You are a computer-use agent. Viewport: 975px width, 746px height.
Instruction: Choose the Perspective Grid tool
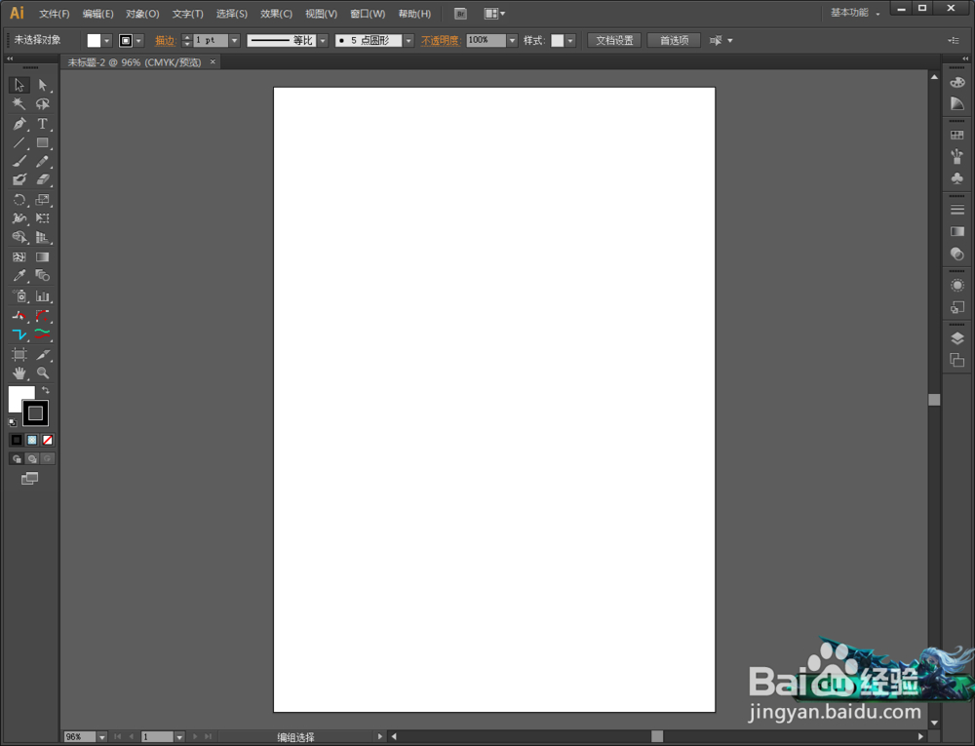pos(42,237)
